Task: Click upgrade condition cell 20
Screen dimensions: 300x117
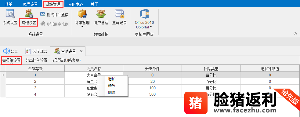Action: 153,81
